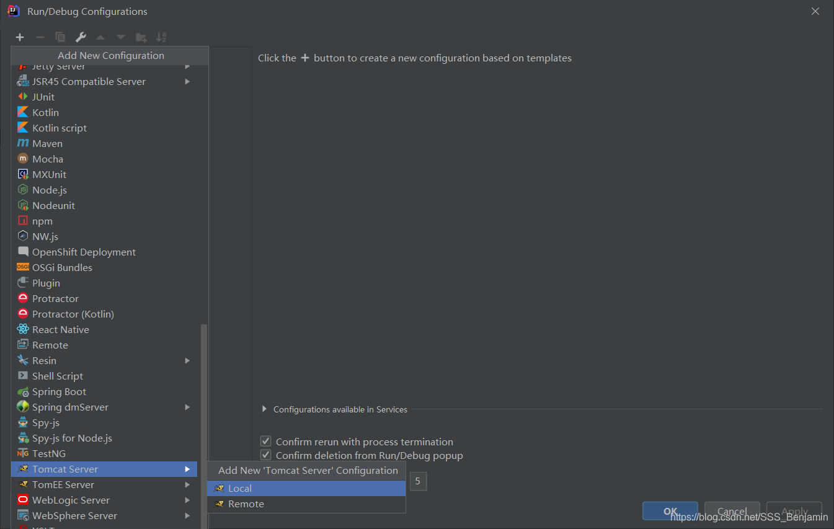Open Edit Templates wrench icon

[x=81, y=37]
